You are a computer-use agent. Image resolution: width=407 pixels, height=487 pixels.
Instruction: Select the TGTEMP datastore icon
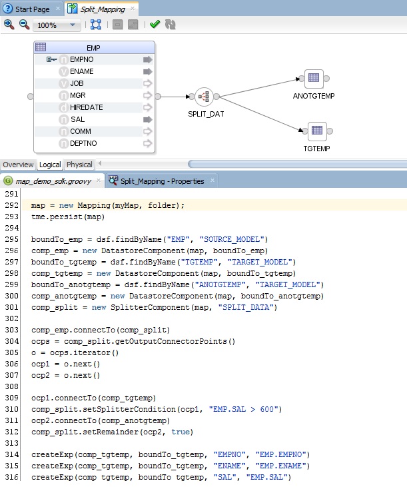[x=317, y=131]
